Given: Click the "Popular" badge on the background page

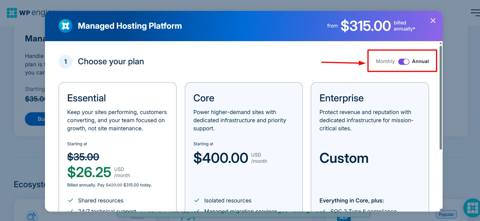Looking at the screenshot, I should [446, 215].
